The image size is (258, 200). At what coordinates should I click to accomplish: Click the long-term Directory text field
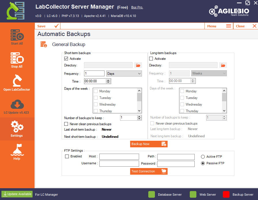point(193,65)
